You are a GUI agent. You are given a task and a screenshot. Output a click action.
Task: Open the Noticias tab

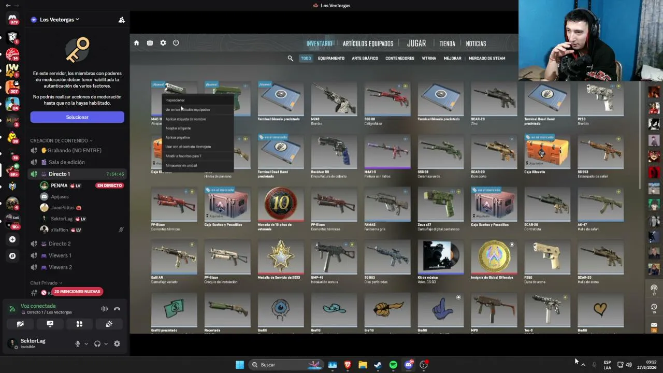(x=476, y=44)
